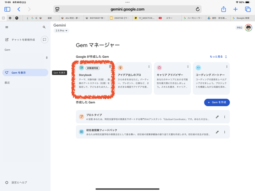Open Gemini chat search
This screenshot has width=255, height=191.
coord(44,27)
